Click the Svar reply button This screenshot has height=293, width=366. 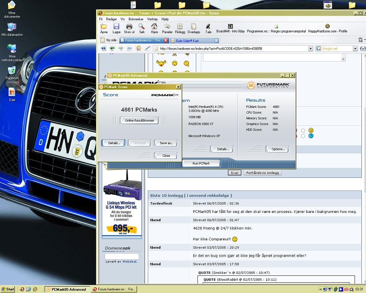[234, 173]
